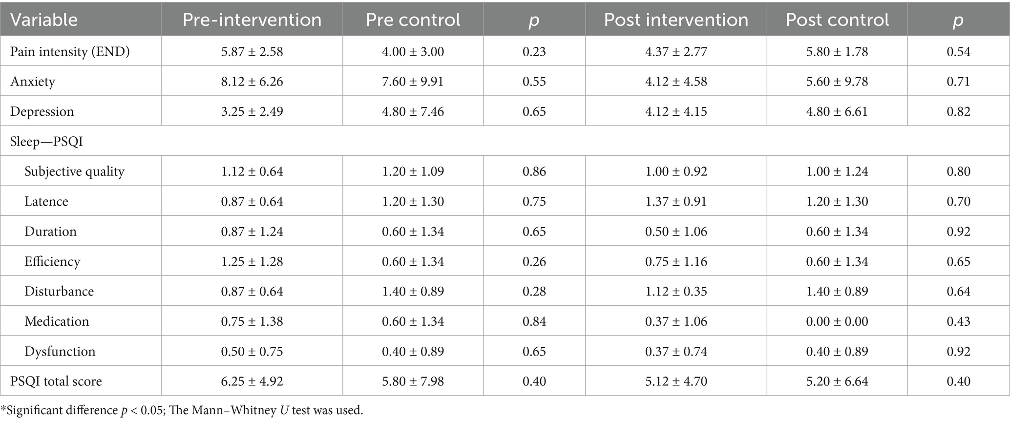
Task: Click the Anxiety row label
Action: (x=33, y=81)
